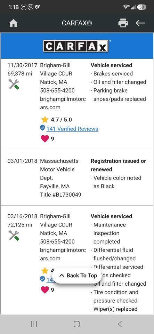Open 141 Verified Reviews link
Image resolution: width=154 pixels, height=334 pixels.
(72, 129)
